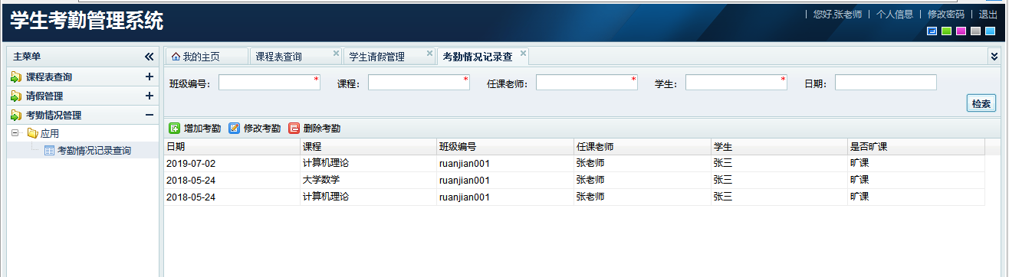Choose the green theme color swatch
The height and width of the screenshot is (277, 1009).
click(x=947, y=31)
